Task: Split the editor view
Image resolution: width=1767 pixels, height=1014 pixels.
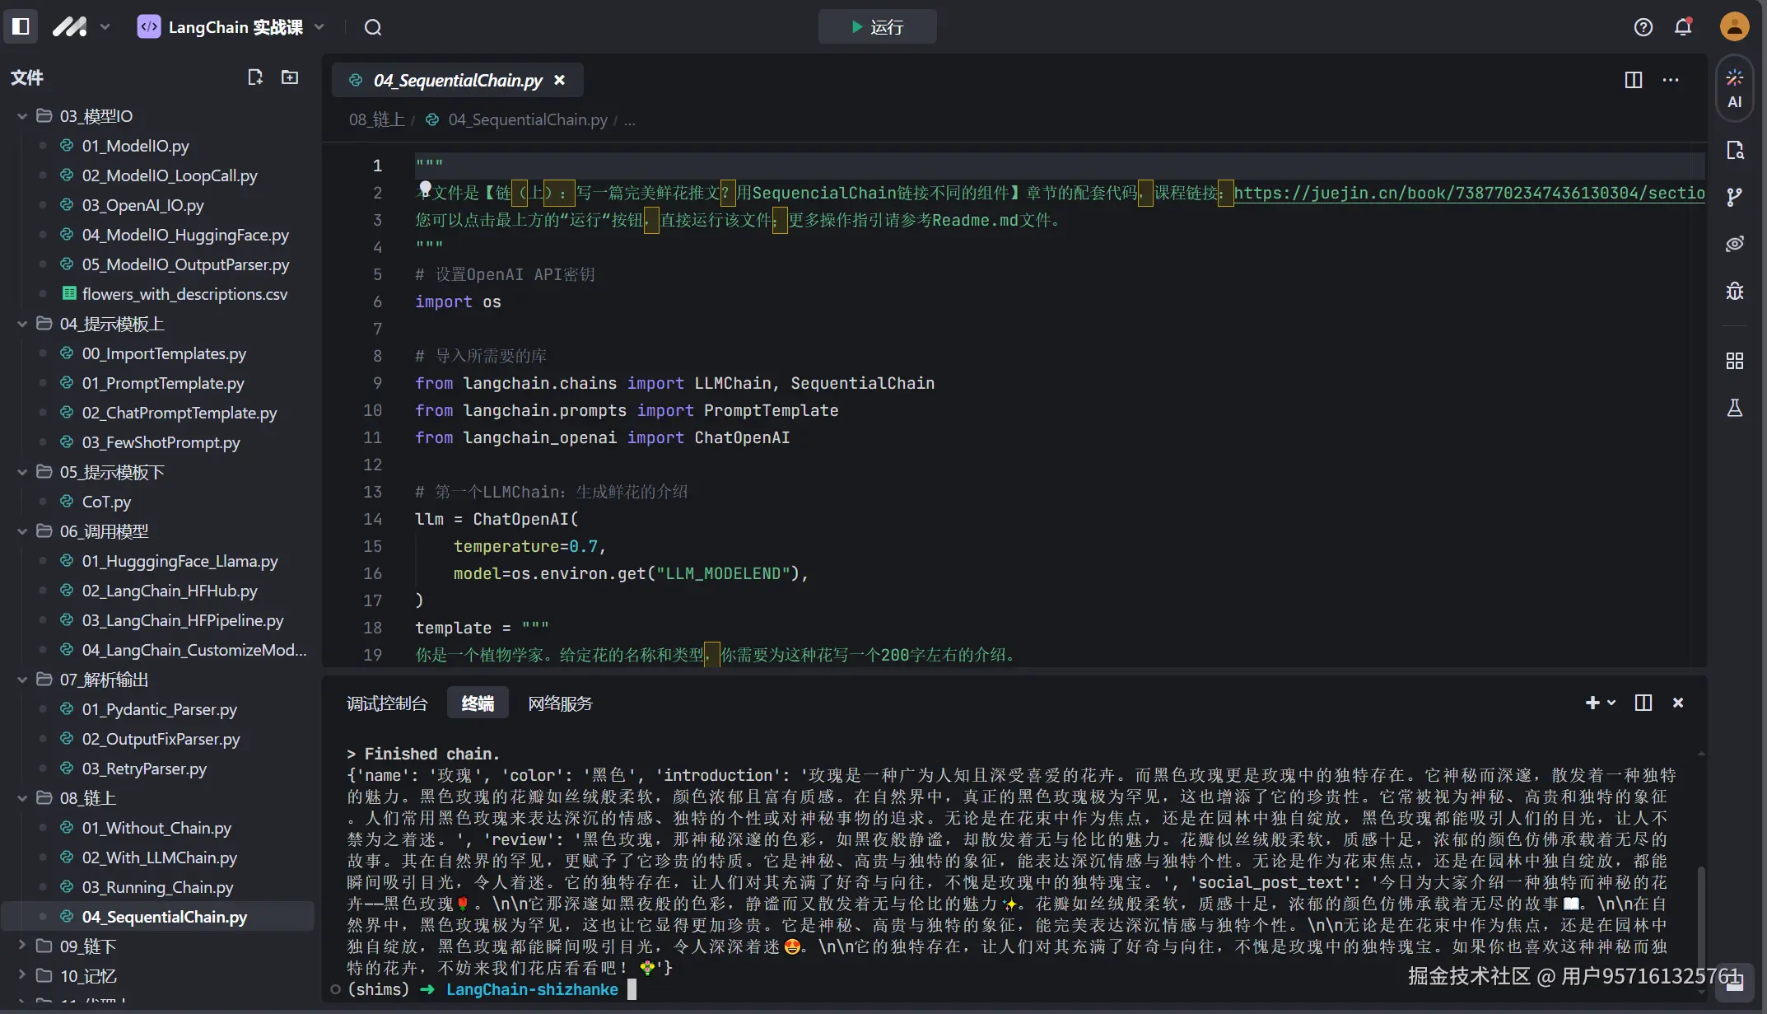Action: (x=1633, y=80)
